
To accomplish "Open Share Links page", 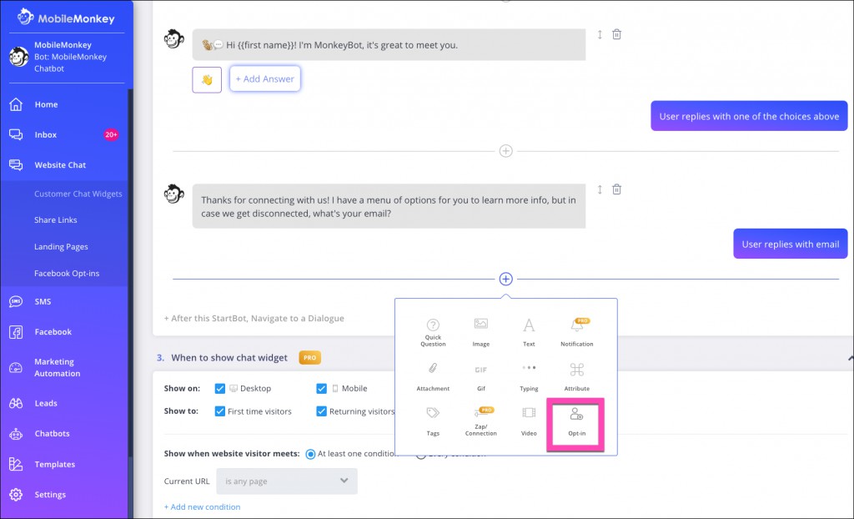I will (56, 219).
